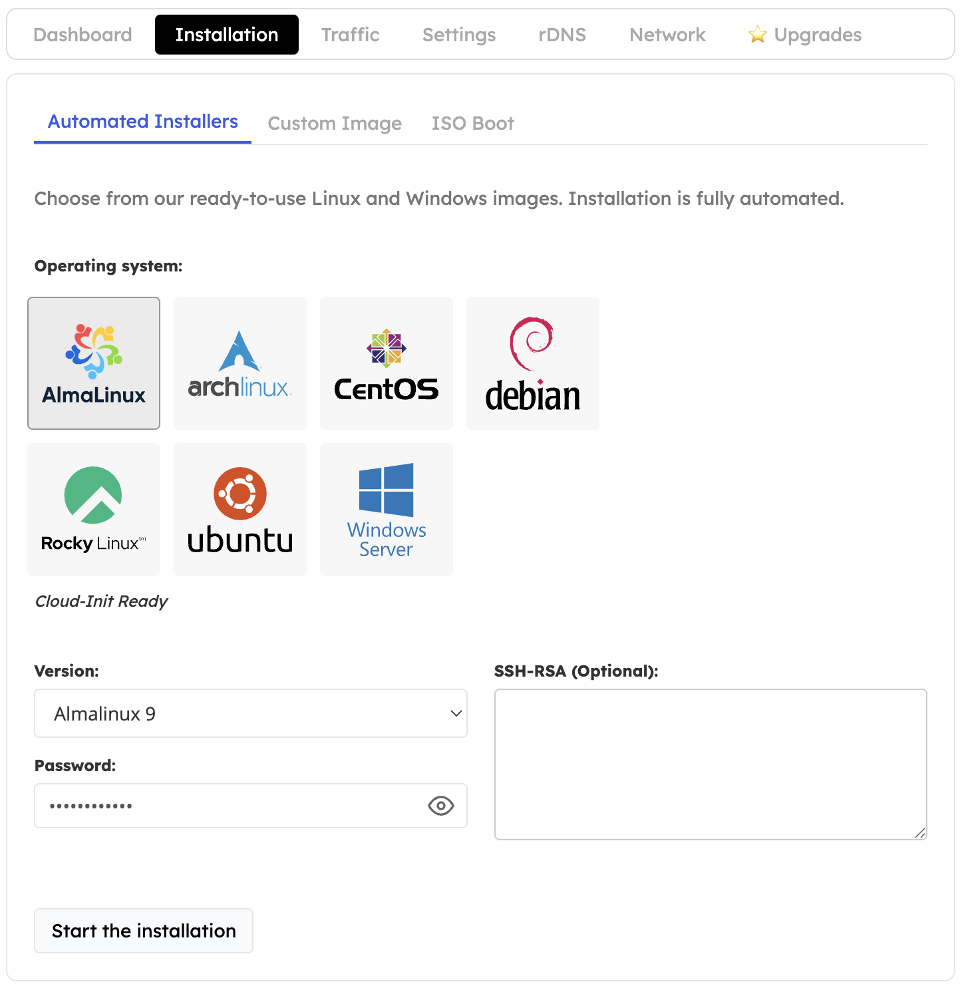
Task: Go to the Network section
Action: pyautogui.click(x=667, y=35)
